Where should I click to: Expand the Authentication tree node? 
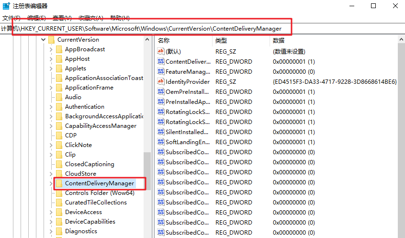pos(51,107)
